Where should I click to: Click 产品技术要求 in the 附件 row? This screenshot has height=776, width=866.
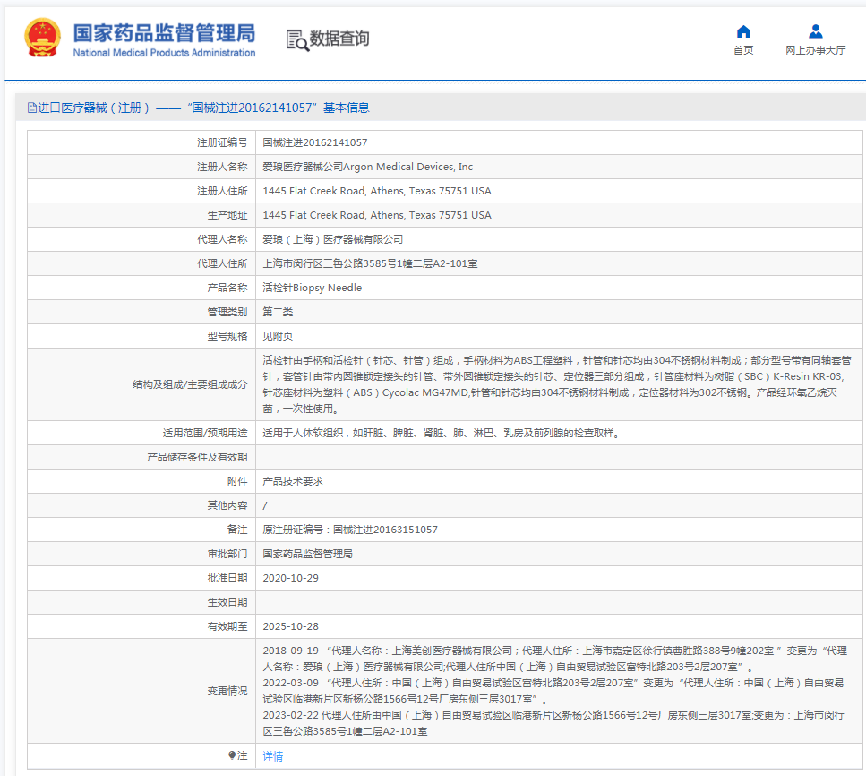(292, 481)
